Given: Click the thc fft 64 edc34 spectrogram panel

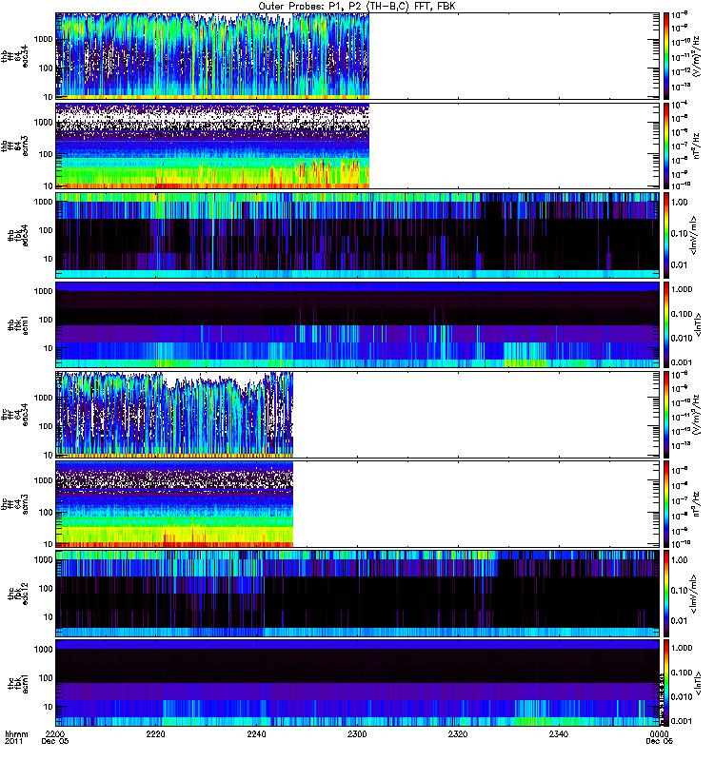Looking at the screenshot, I should (358, 415).
